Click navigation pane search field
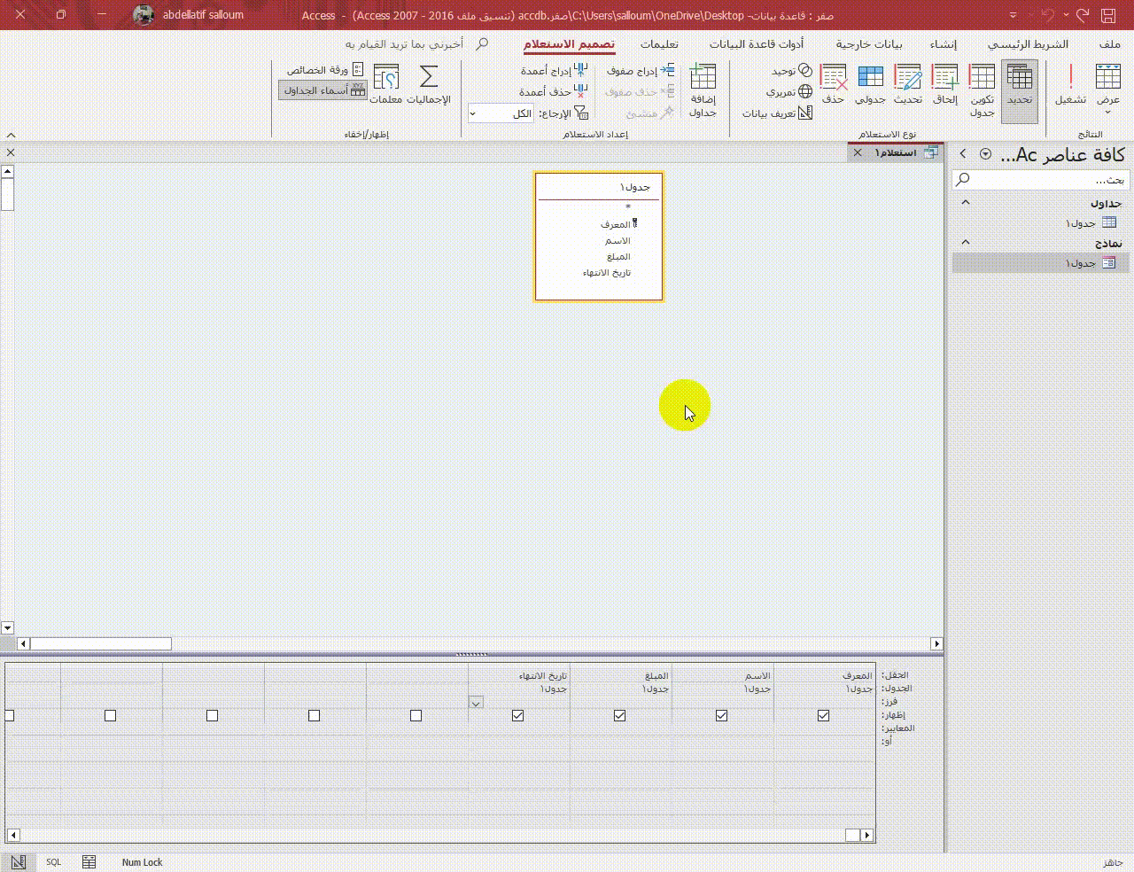Image resolution: width=1134 pixels, height=872 pixels. tap(1040, 179)
